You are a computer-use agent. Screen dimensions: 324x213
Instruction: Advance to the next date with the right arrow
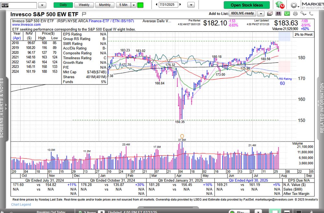click(x=180, y=5)
